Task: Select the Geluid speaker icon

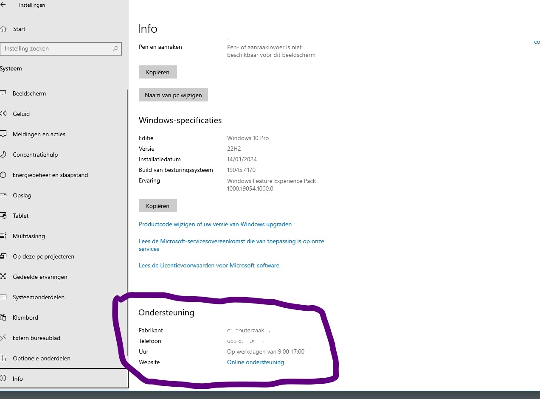Action: [x=3, y=114]
